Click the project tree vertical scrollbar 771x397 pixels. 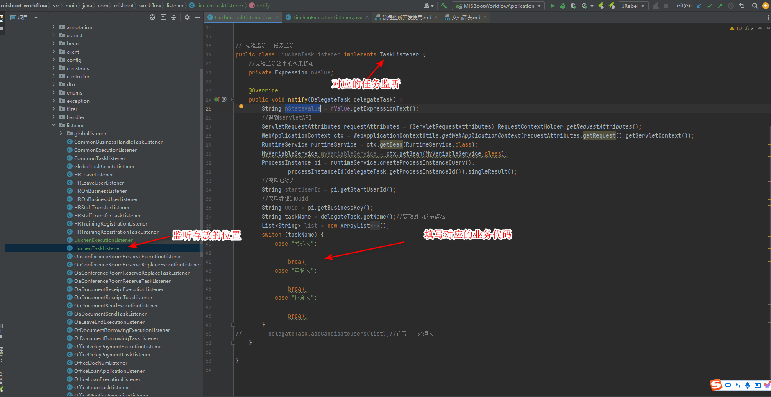[x=201, y=162]
